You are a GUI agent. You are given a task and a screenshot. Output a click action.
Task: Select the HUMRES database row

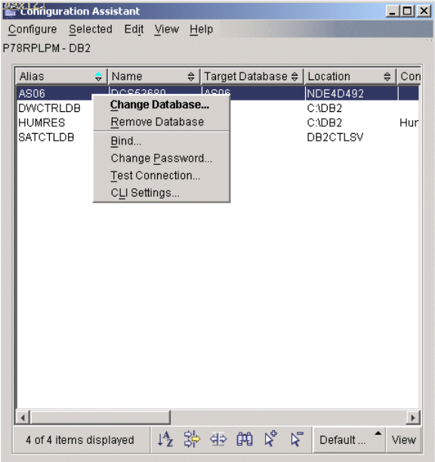(x=217, y=122)
